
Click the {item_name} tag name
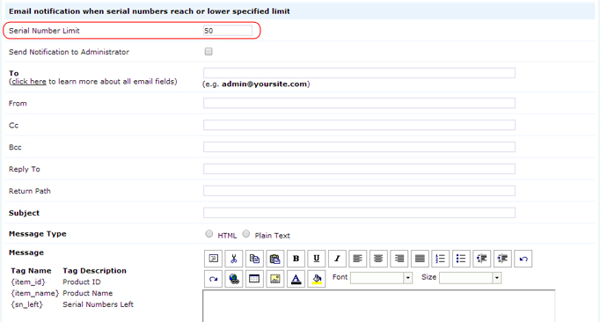[x=35, y=293]
